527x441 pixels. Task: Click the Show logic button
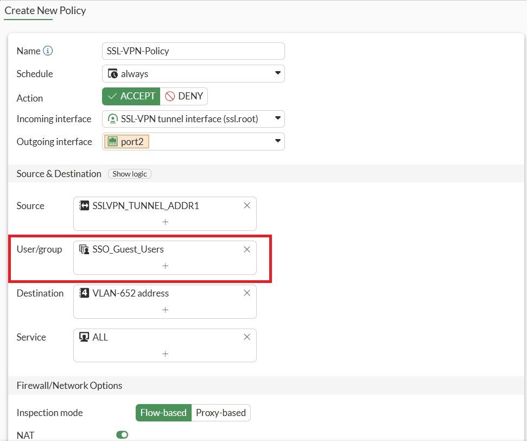(x=129, y=174)
